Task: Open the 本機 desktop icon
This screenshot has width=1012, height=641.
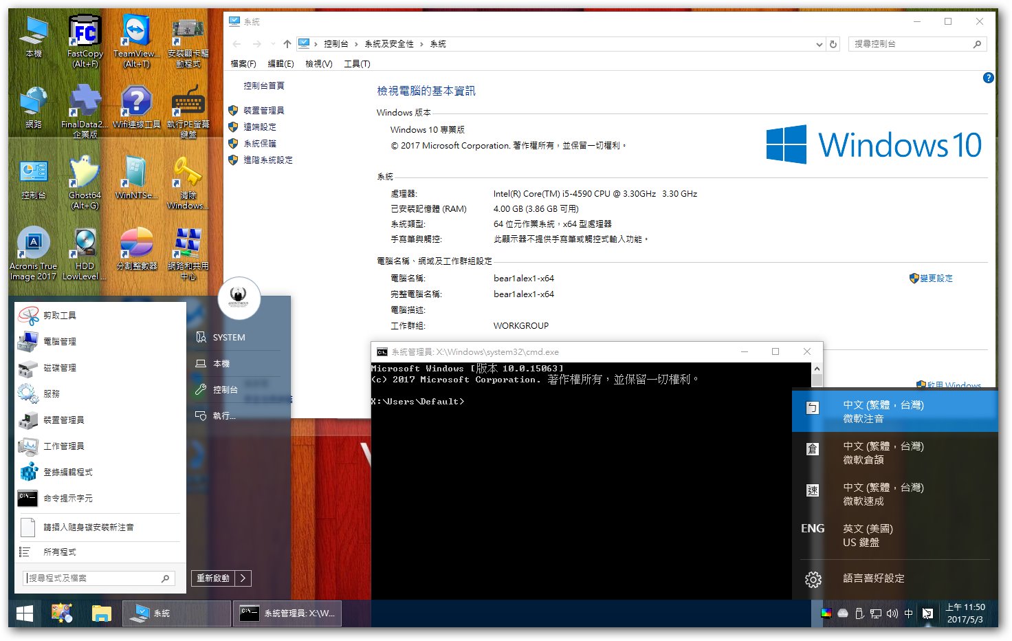Action: (x=34, y=36)
